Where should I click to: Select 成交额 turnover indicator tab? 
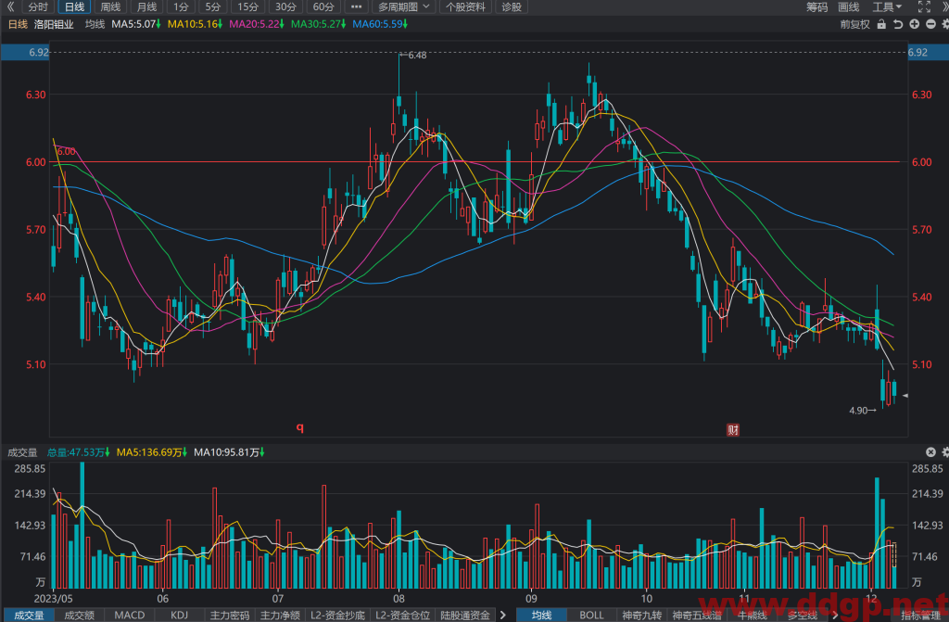coord(80,616)
